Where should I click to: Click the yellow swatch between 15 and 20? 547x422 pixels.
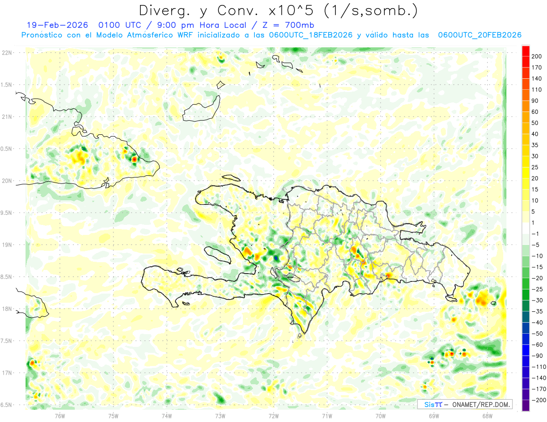click(x=526, y=184)
